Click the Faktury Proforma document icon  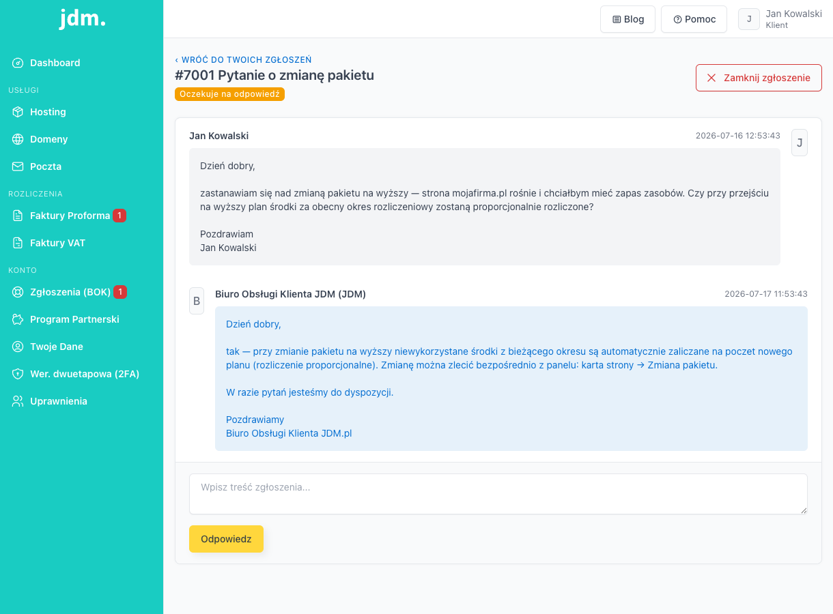[18, 216]
